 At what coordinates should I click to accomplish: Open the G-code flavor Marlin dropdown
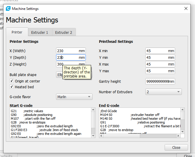pos(74,97)
